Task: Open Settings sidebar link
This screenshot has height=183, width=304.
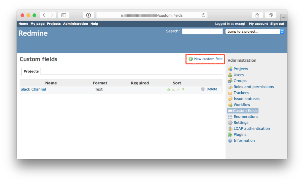Action: (241, 122)
